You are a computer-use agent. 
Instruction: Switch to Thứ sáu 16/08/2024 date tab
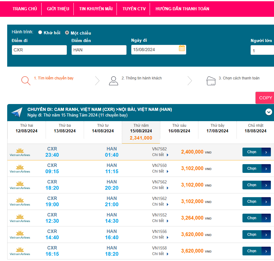coord(179,128)
